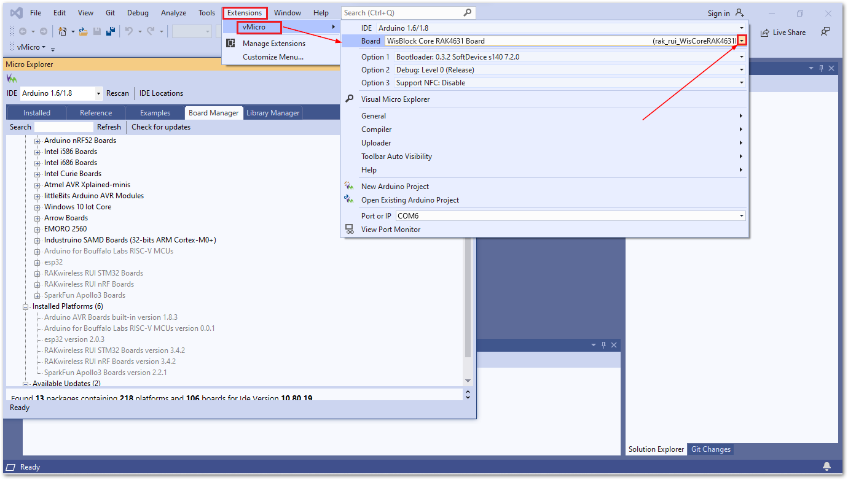This screenshot has height=480, width=848.
Task: Expand the Arduino nRF52 Boards node
Action: click(37, 141)
